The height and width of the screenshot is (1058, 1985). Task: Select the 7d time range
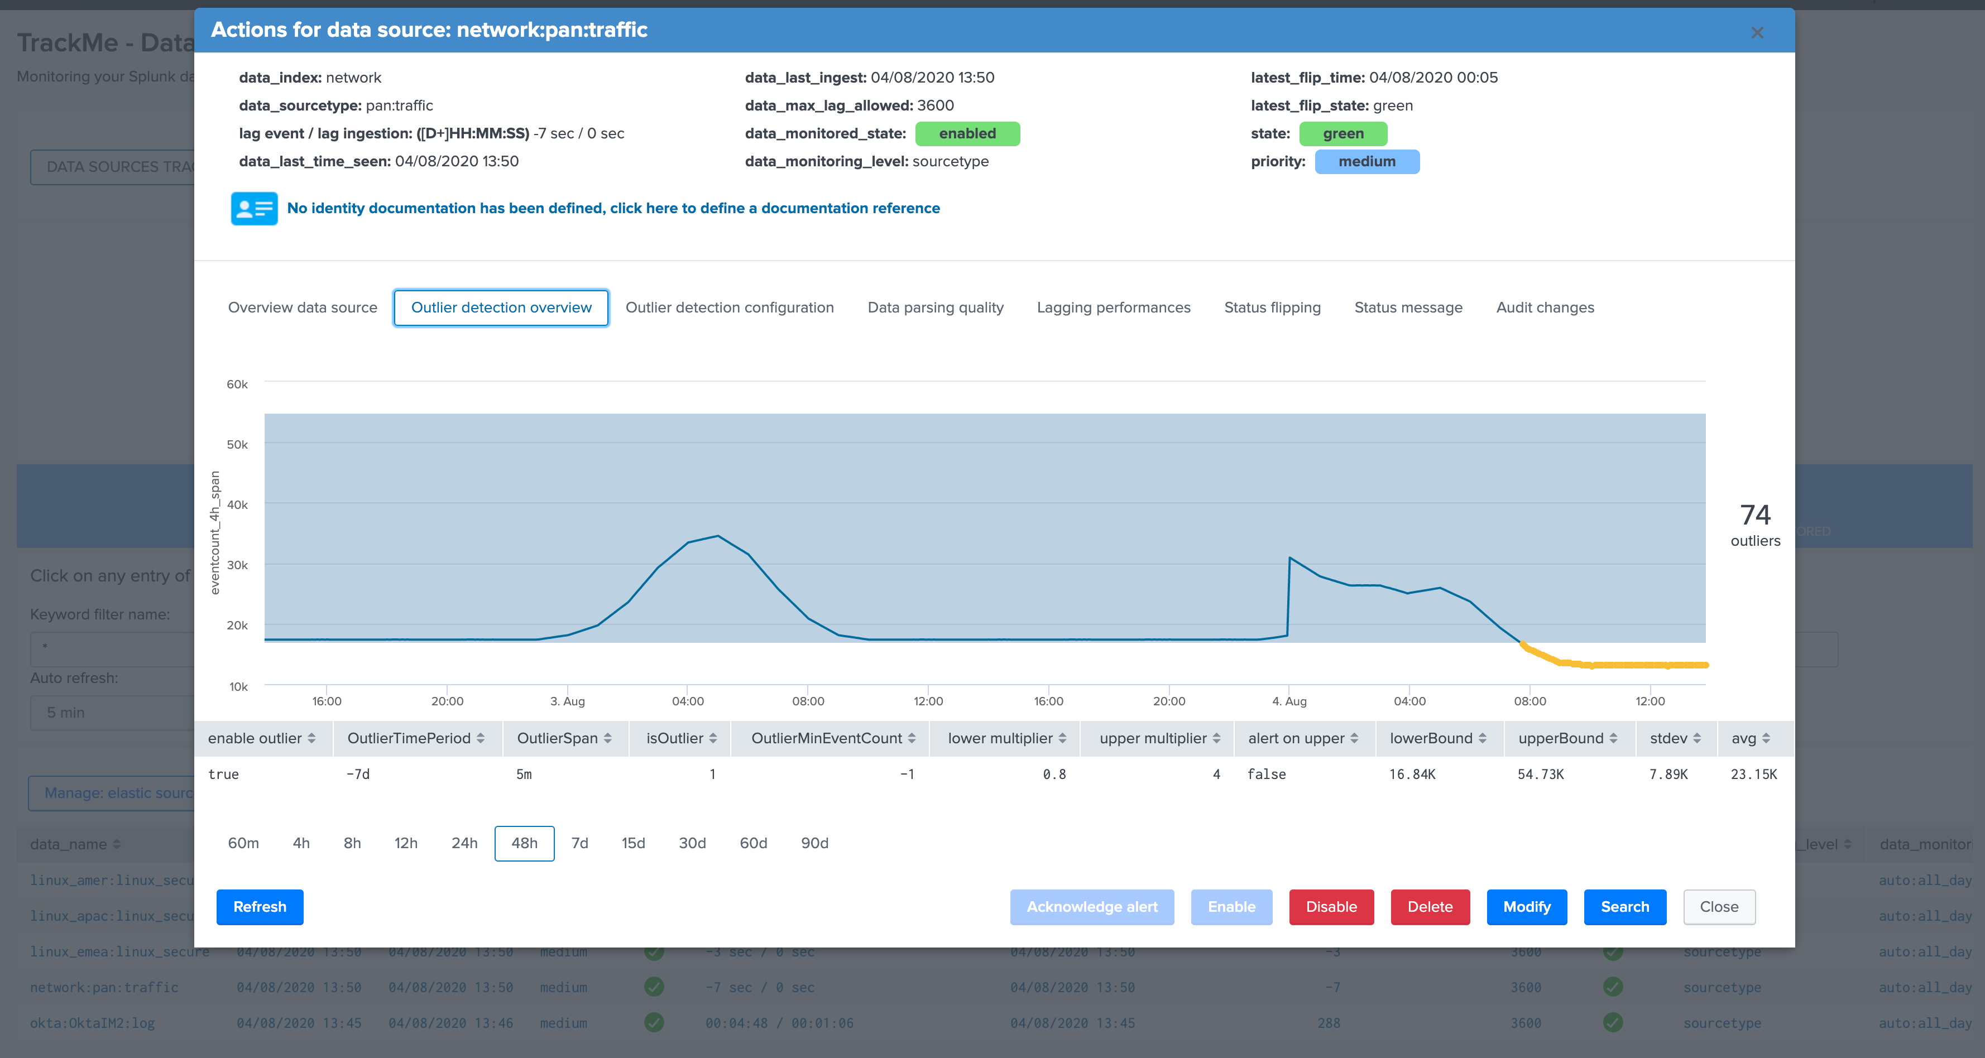[579, 843]
